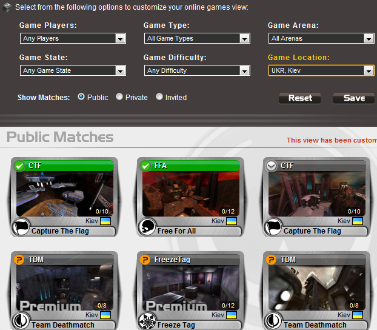
Task: Open the Freeze Tag match thumbnail
Action: tap(191, 288)
